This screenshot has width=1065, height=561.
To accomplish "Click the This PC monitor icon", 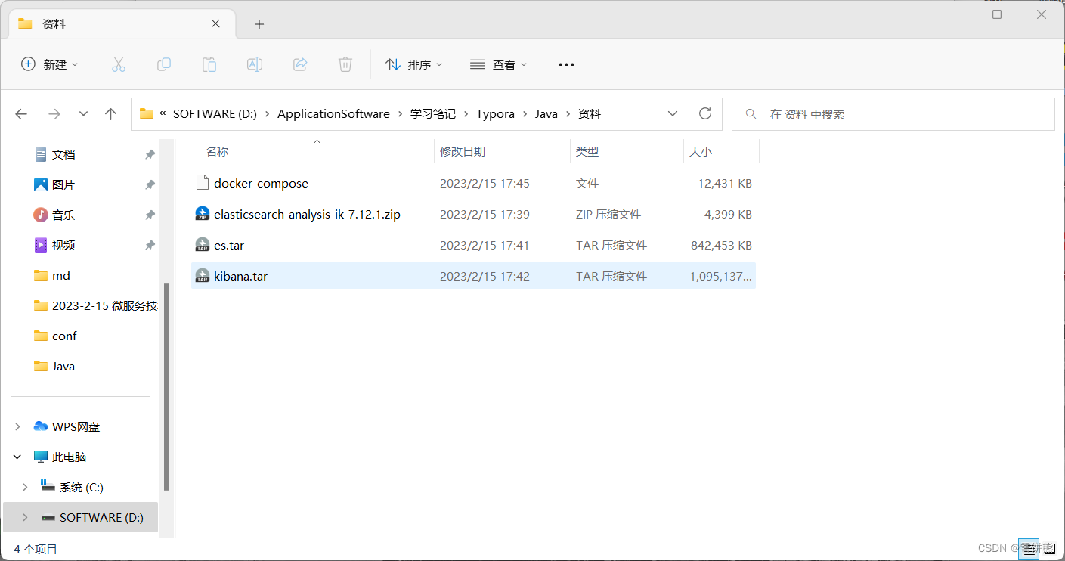I will 41,457.
